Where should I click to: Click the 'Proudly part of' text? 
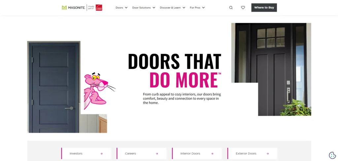91,8
